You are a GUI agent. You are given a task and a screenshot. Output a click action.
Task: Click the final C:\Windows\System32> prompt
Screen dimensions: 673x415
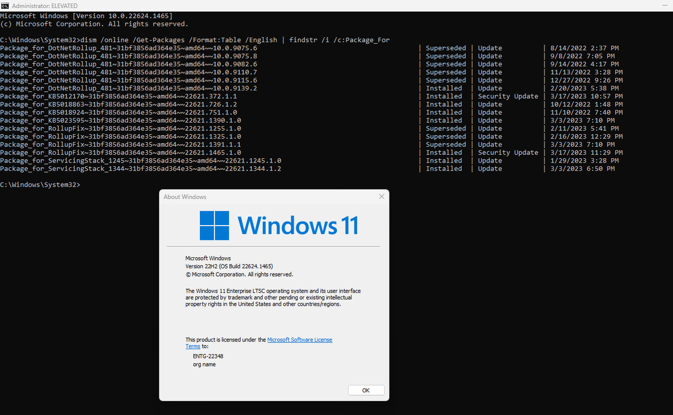40,185
